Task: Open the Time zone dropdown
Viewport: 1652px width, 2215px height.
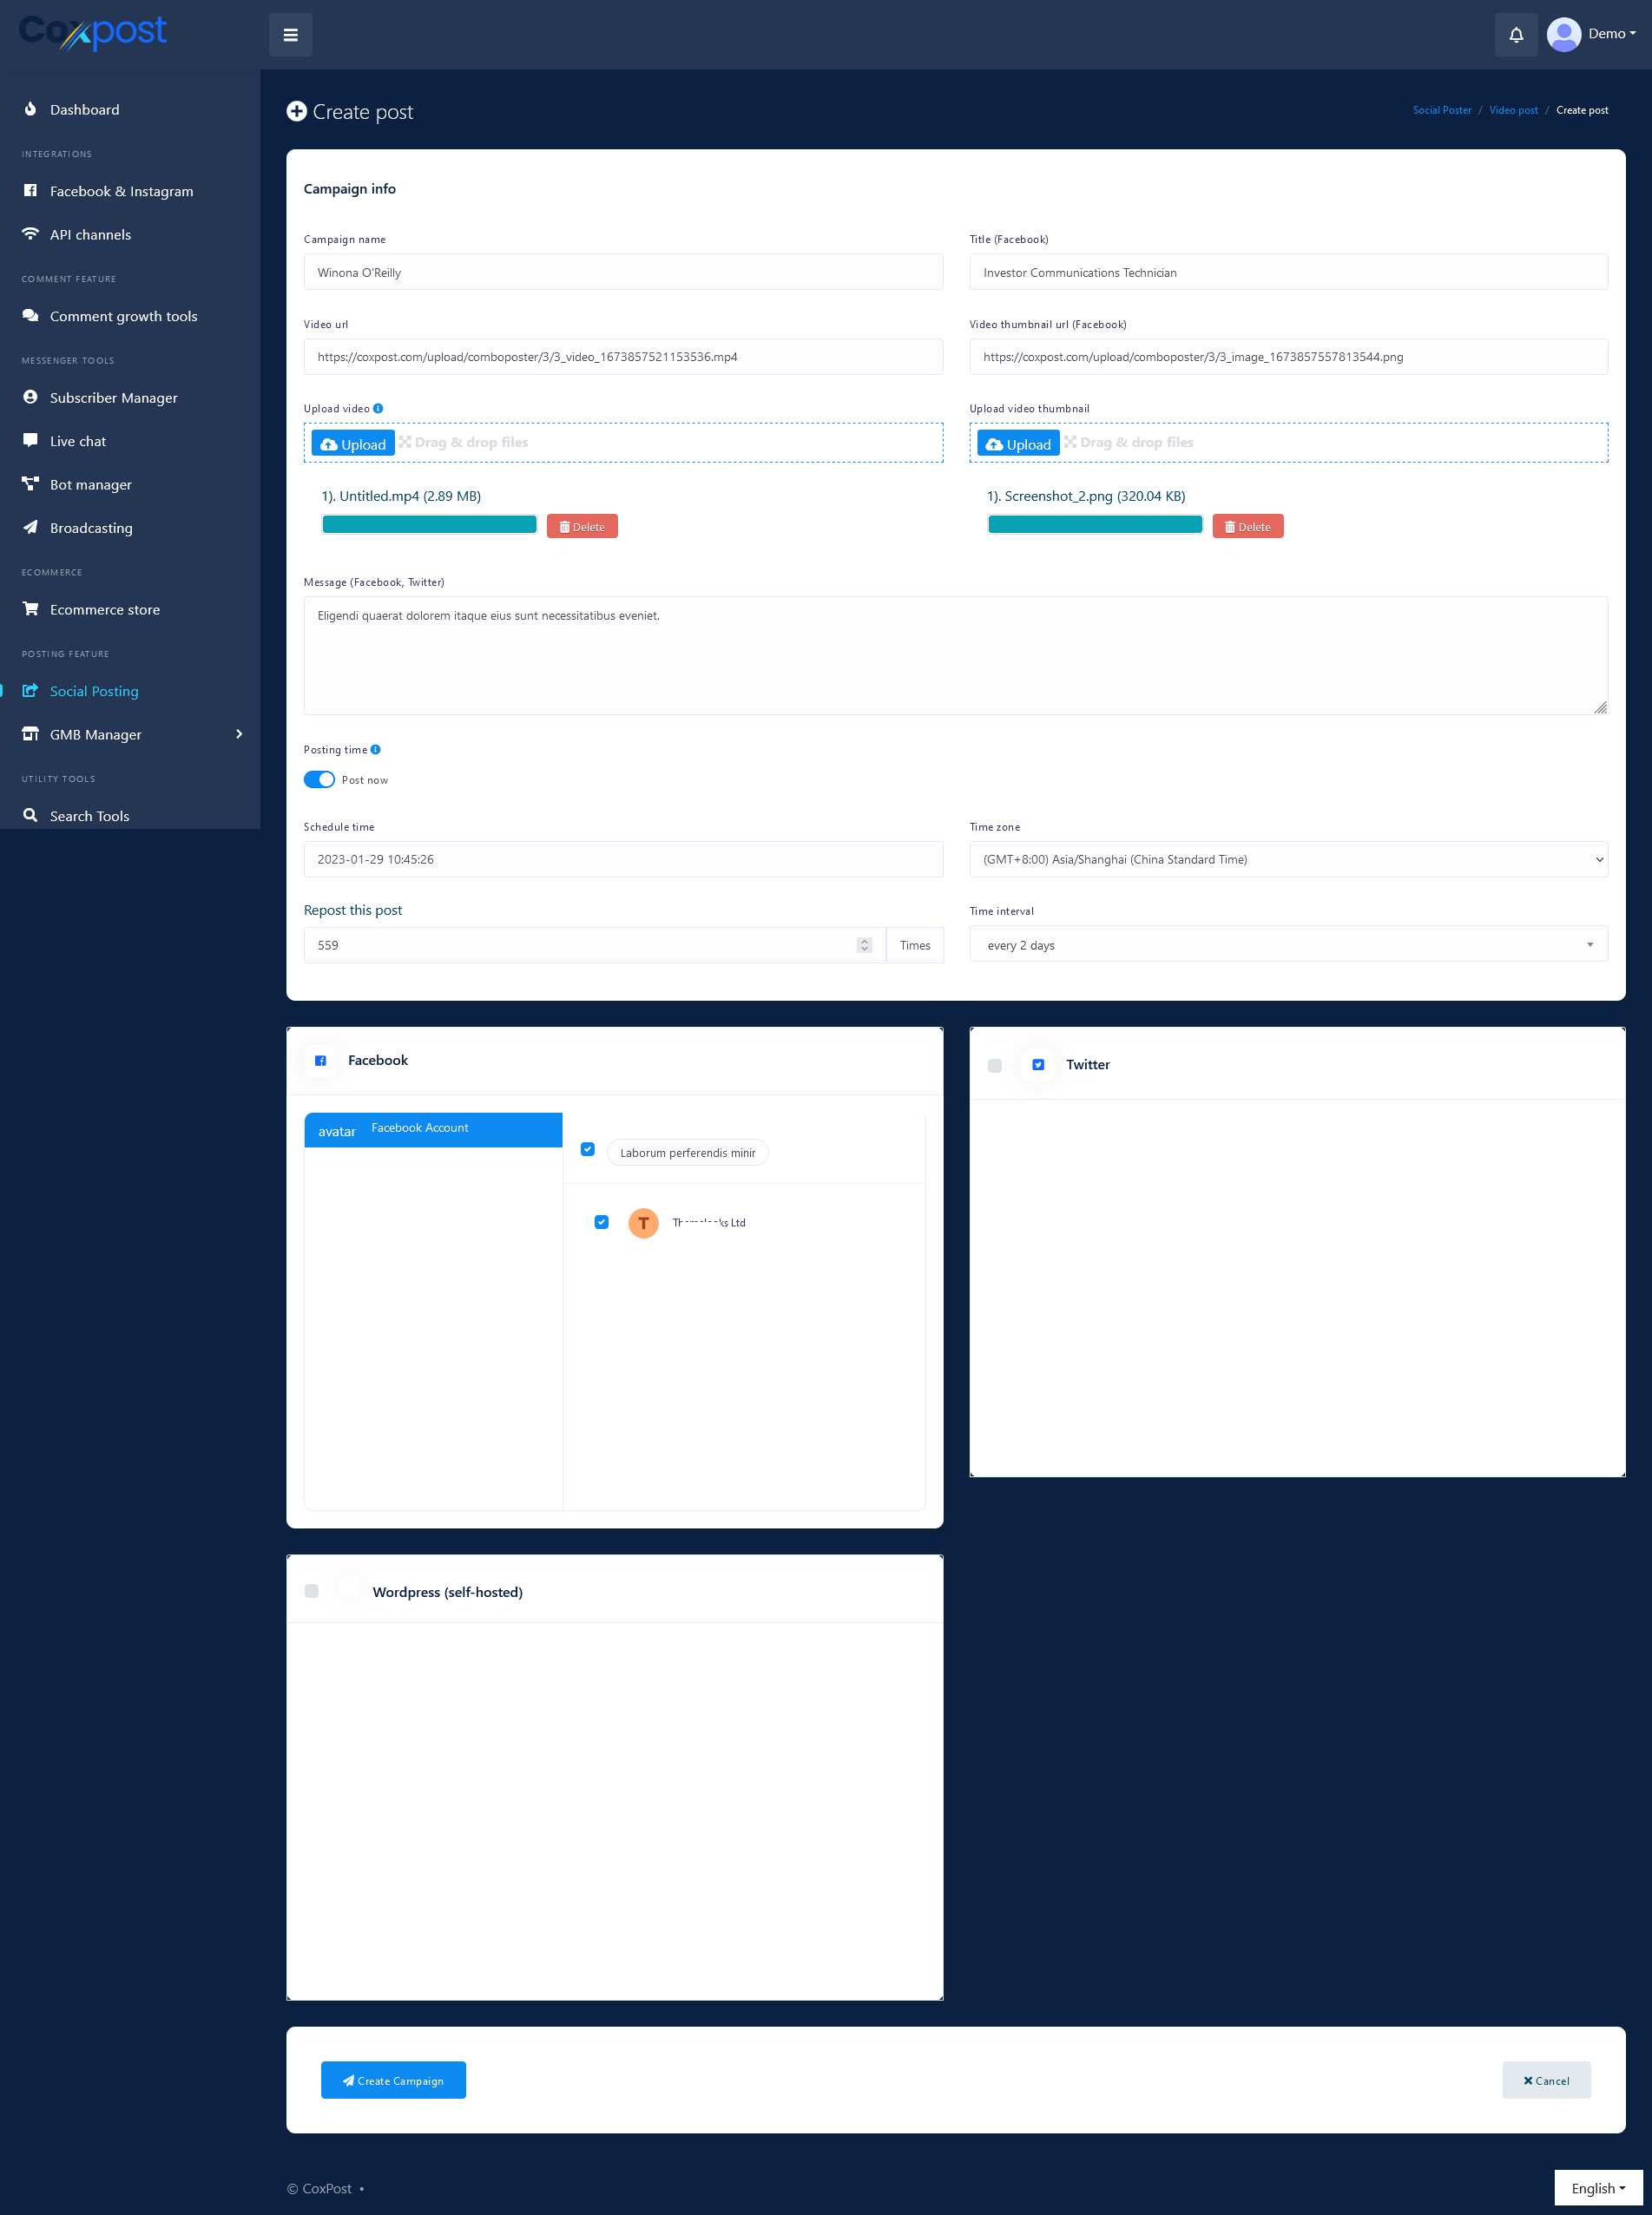Action: tap(1287, 859)
